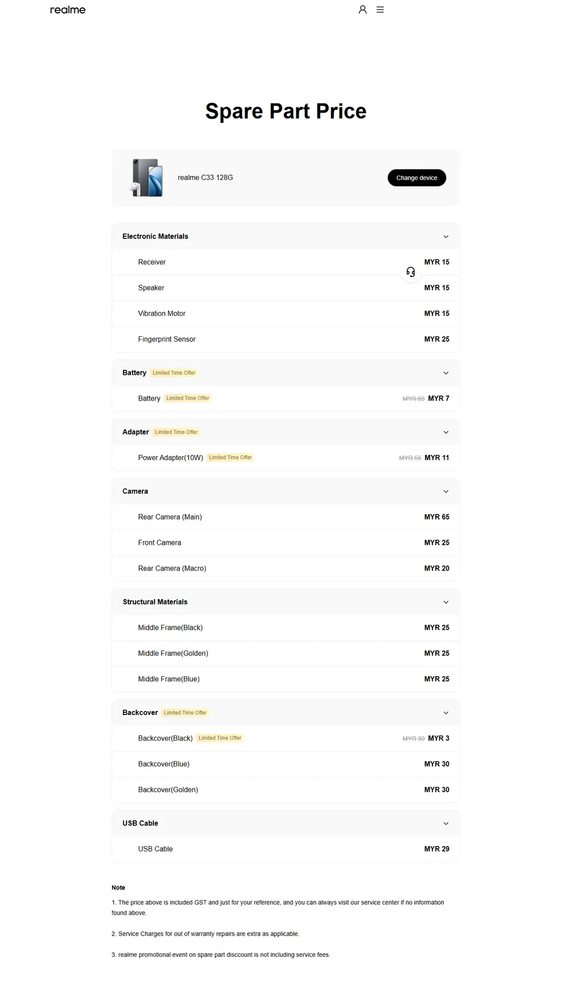572x986 pixels.
Task: Collapse the Backcover section chevron
Action: pos(446,713)
